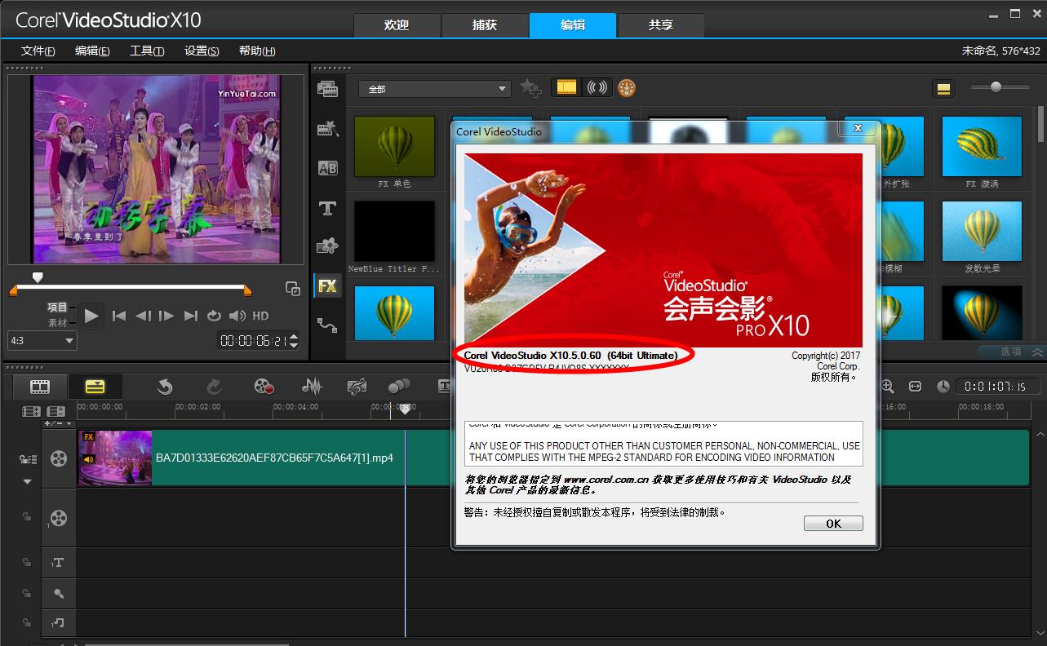Viewport: 1047px width, 646px height.
Task: Click the system volume speaker icon in preview
Action: click(237, 316)
